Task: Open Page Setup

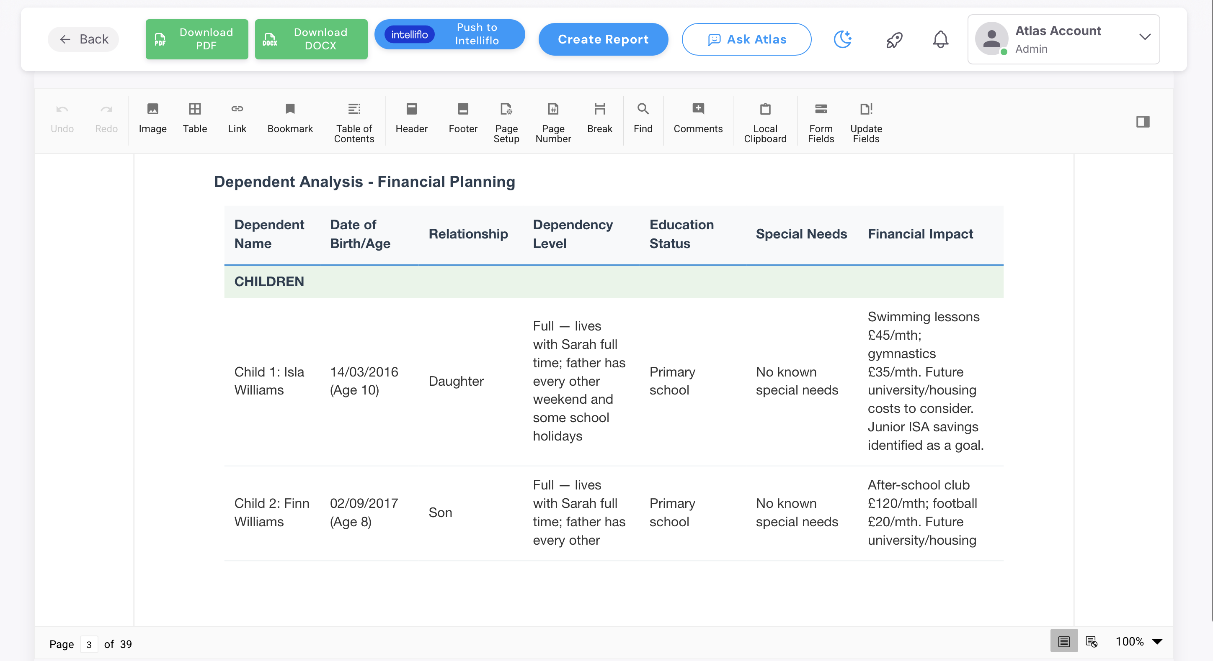Action: click(x=506, y=123)
